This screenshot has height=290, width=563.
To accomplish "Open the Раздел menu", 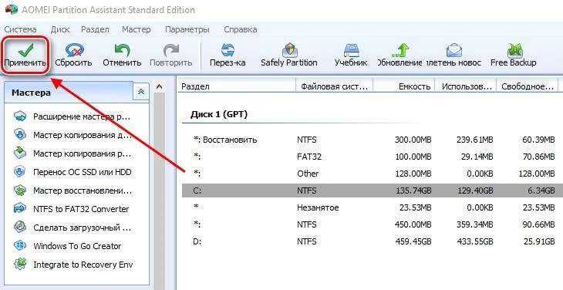I will [95, 29].
